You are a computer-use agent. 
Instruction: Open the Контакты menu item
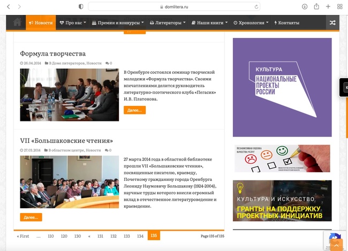(286, 23)
